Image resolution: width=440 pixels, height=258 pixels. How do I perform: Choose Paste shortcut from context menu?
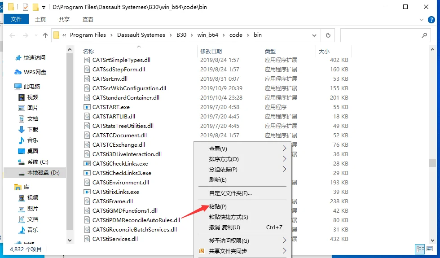[x=229, y=217]
